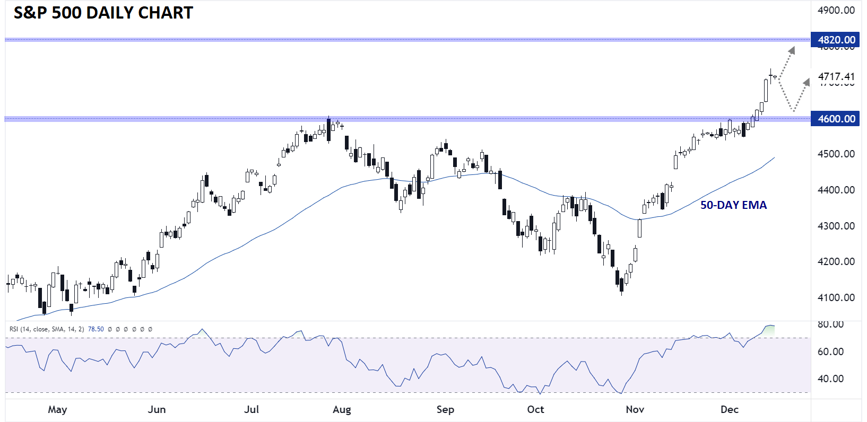Click the 4300.00 price axis label
The width and height of the screenshot is (867, 422).
pyautogui.click(x=836, y=226)
